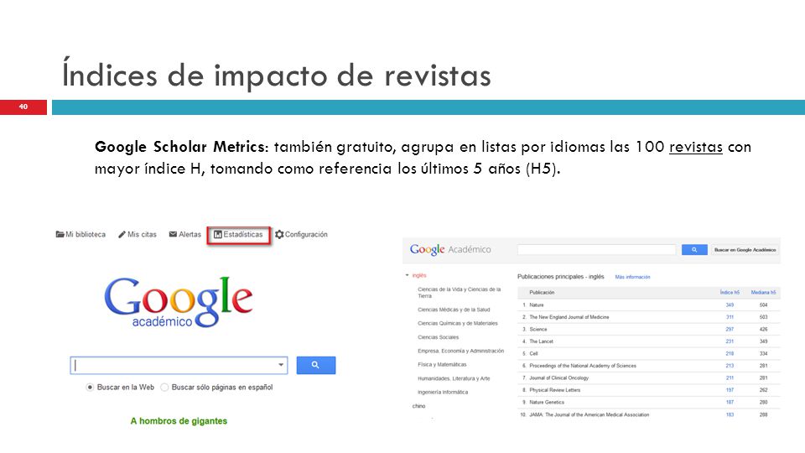Screen dimensions: 805x453
Task: Open the Más información link
Action: point(632,278)
